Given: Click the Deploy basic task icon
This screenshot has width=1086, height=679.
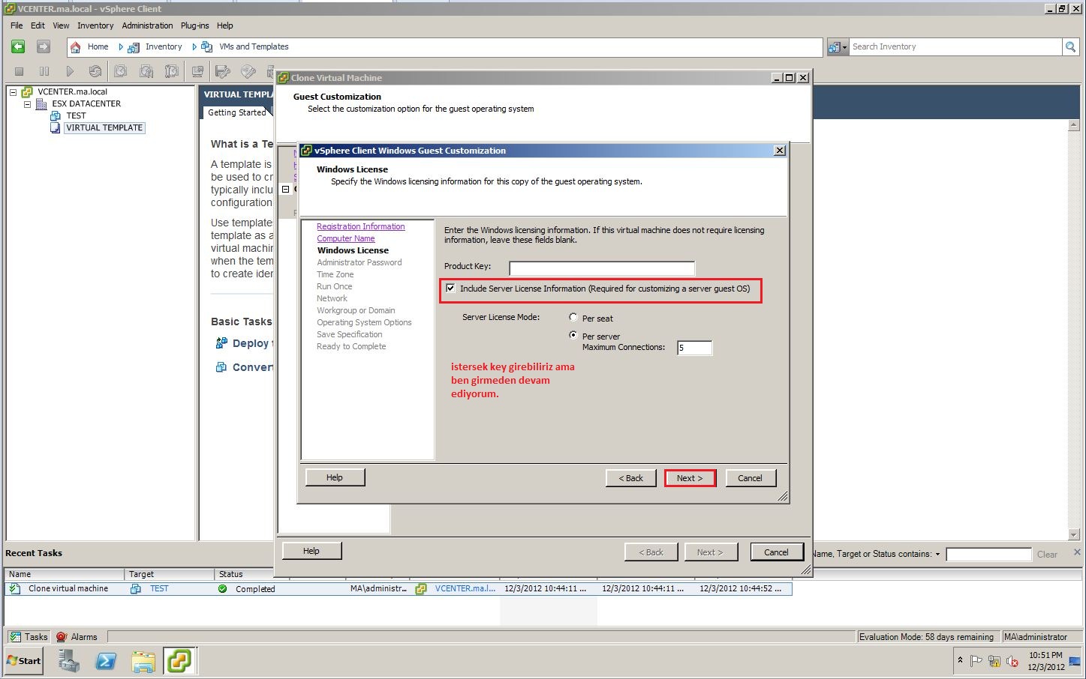Looking at the screenshot, I should 221,342.
